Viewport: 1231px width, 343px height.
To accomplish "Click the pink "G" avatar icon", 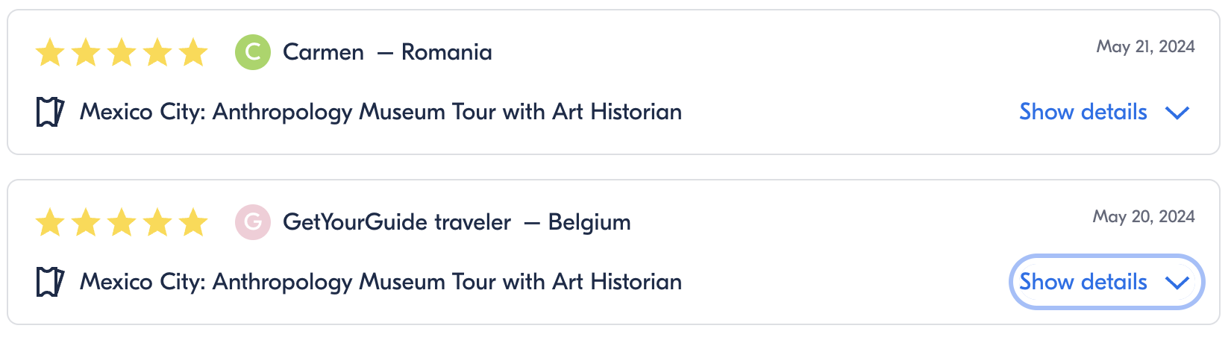I will [253, 222].
